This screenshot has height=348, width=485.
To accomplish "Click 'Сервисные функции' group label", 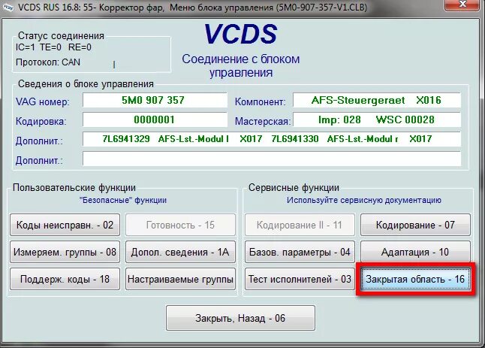I will click(294, 188).
